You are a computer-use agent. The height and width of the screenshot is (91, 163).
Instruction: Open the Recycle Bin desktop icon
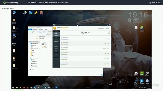(x=147, y=81)
